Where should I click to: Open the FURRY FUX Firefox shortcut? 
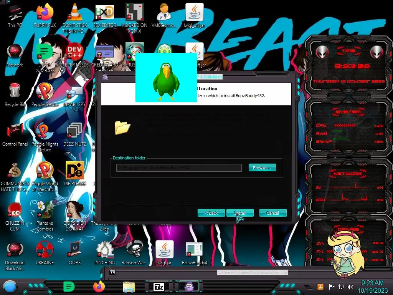45,16
